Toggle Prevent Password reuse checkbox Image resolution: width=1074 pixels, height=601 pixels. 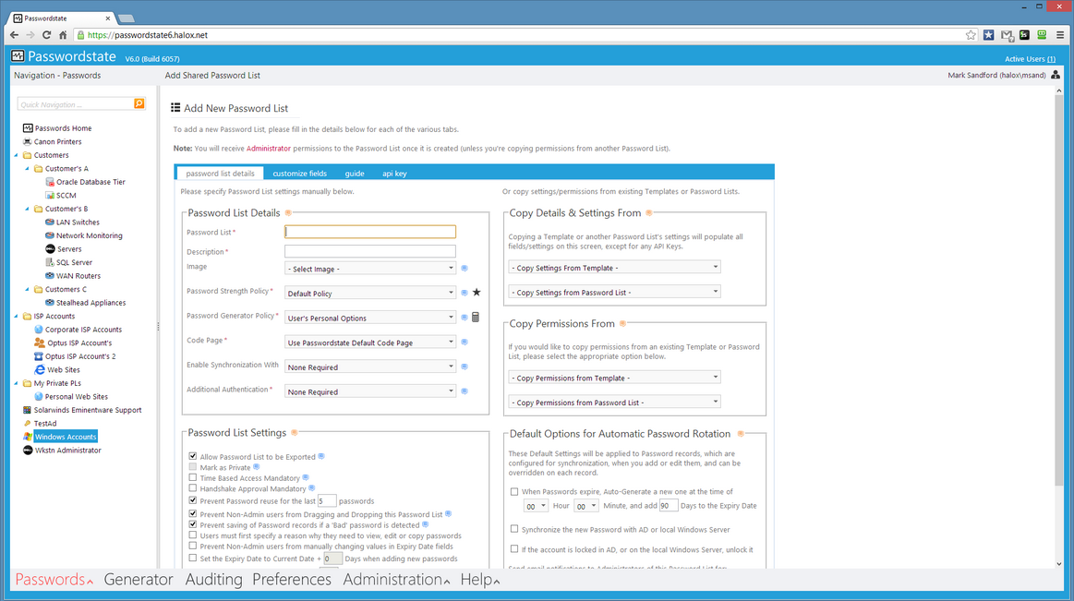coord(192,500)
